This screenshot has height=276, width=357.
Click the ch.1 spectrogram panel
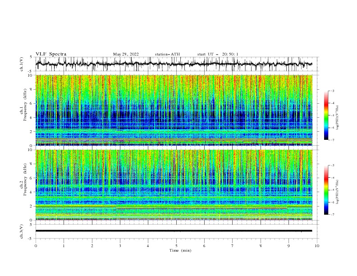click(174, 110)
